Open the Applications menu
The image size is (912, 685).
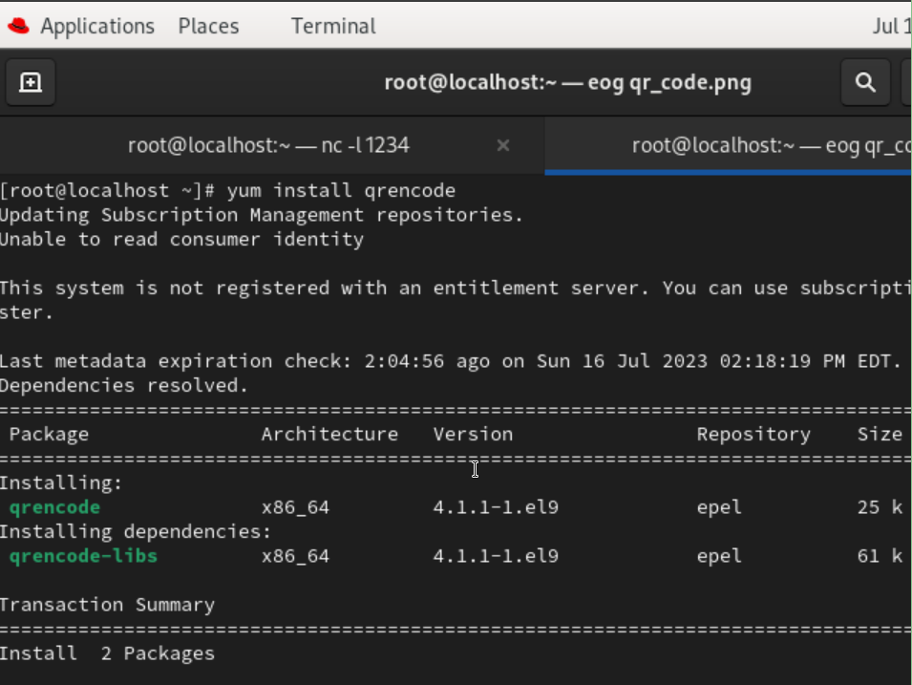pos(96,26)
